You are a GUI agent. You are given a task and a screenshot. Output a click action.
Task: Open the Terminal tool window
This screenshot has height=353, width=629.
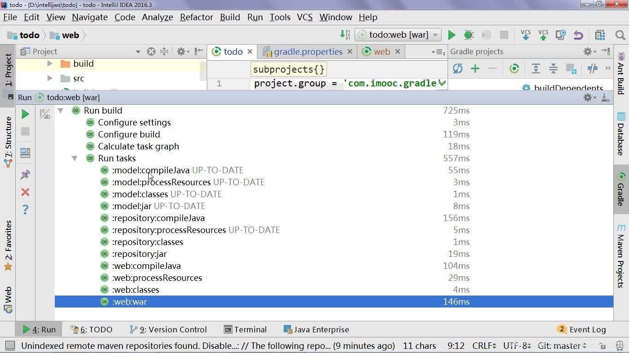(x=245, y=330)
